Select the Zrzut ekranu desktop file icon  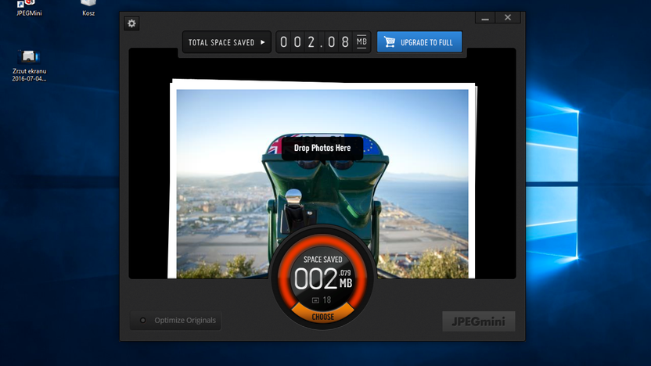tap(29, 66)
